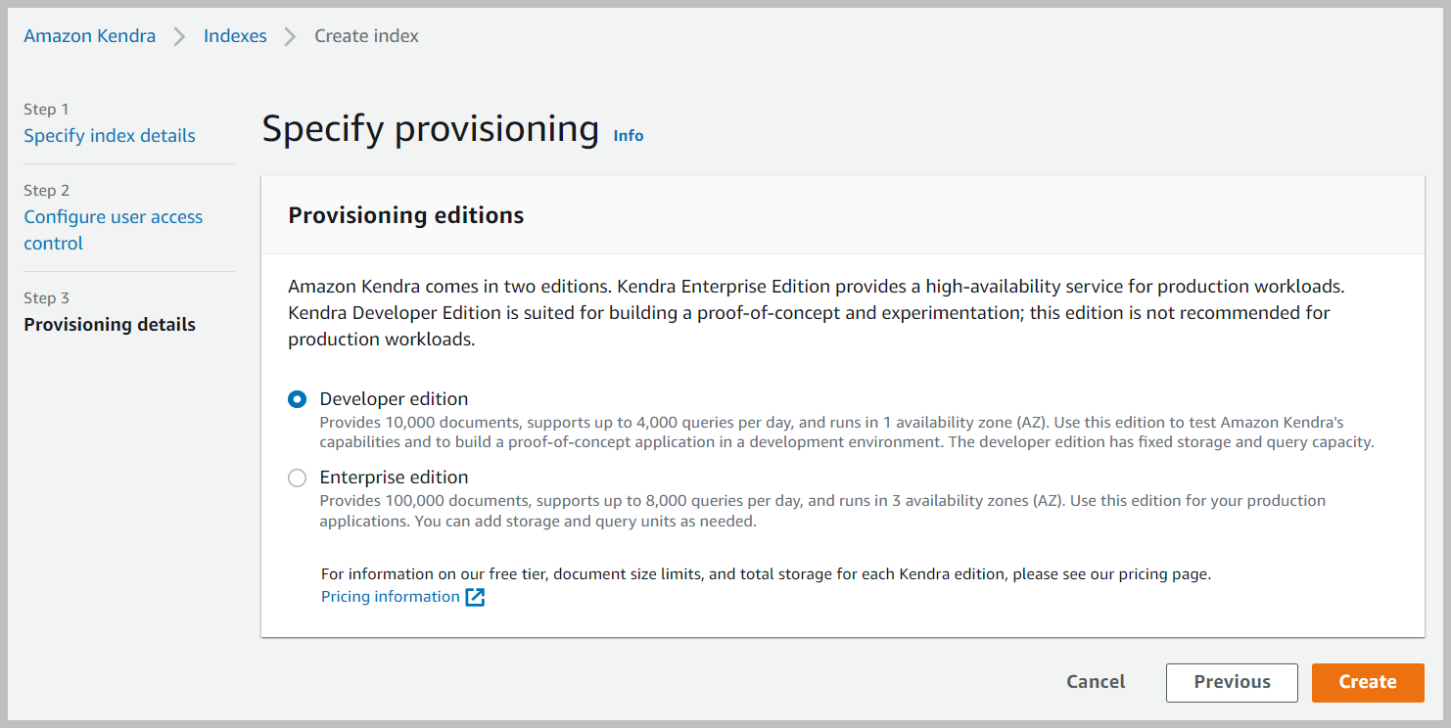Open the Amazon Kendra breadcrumb link

(x=89, y=35)
